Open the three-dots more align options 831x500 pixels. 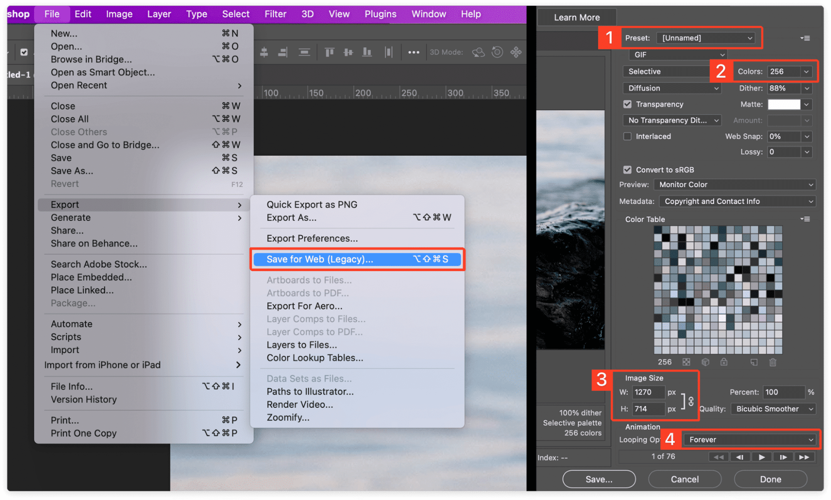tap(414, 52)
